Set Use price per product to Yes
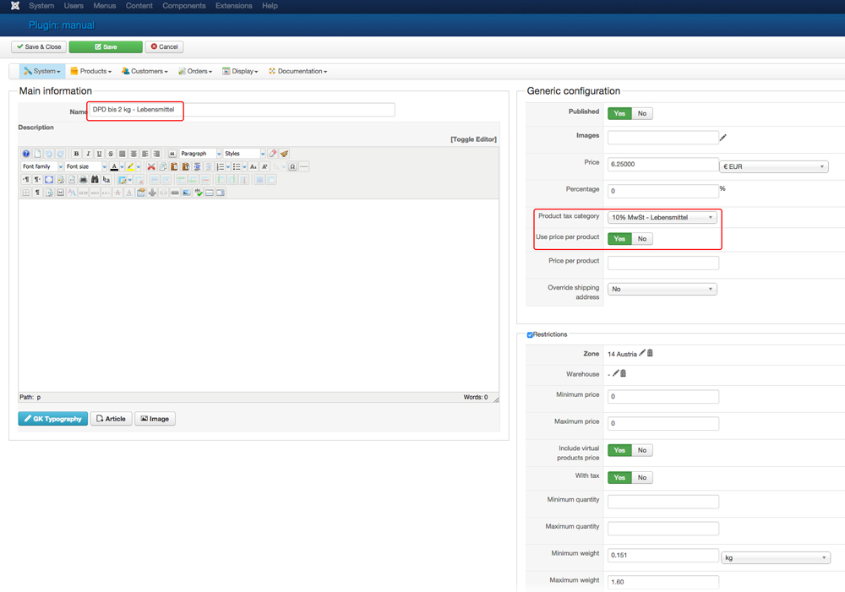The height and width of the screenshot is (592, 845). 619,239
